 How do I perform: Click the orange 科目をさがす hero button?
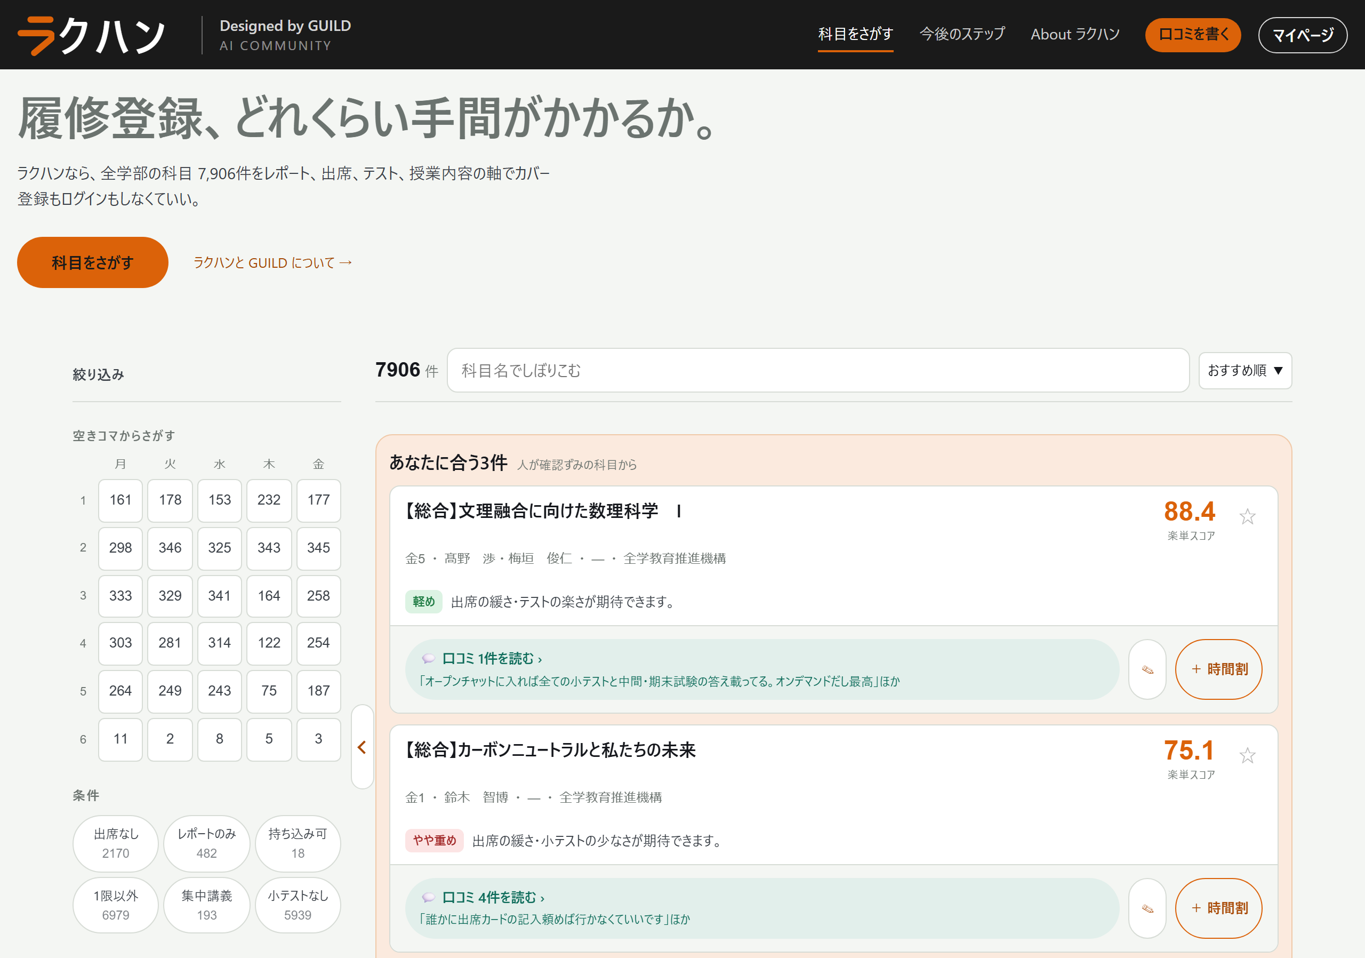(93, 262)
